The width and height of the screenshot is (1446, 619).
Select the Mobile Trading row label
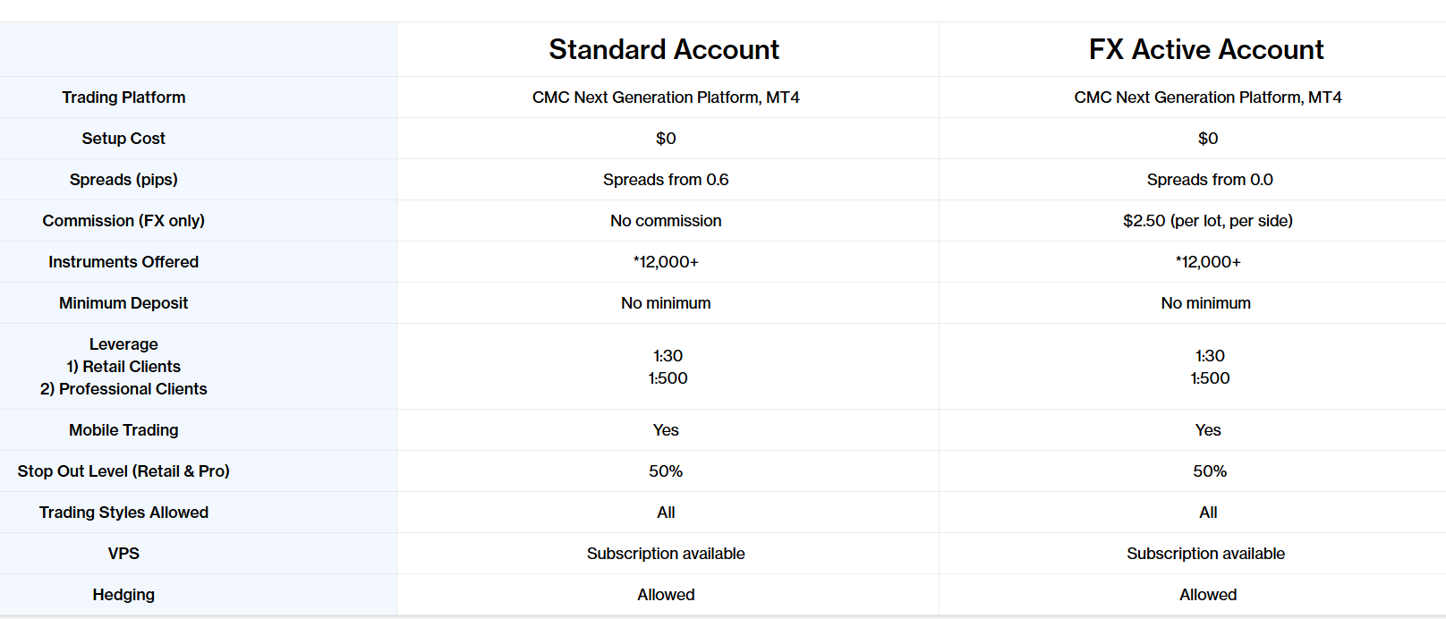click(x=123, y=430)
